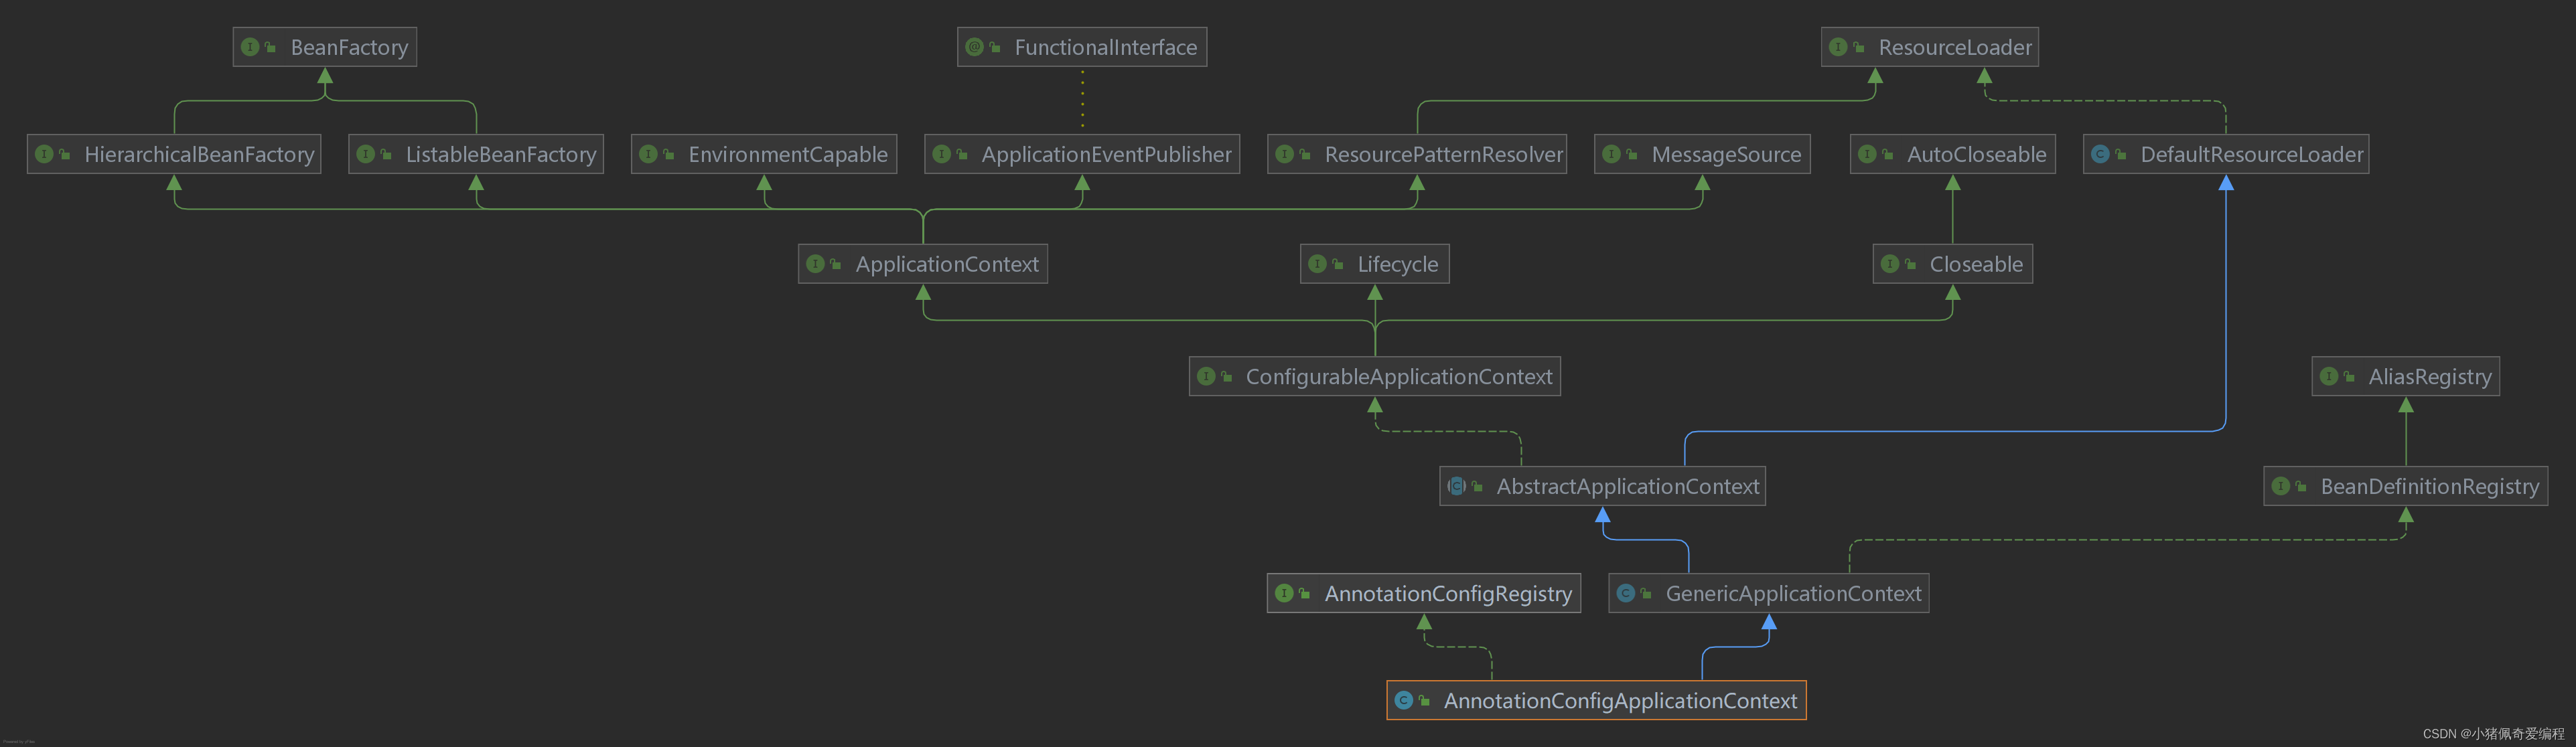
Task: Select the BeanFactory node label
Action: (x=349, y=47)
